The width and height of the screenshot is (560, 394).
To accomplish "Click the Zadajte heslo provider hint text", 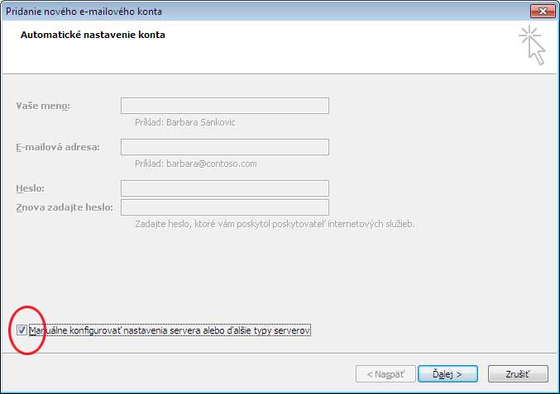I will 275,224.
